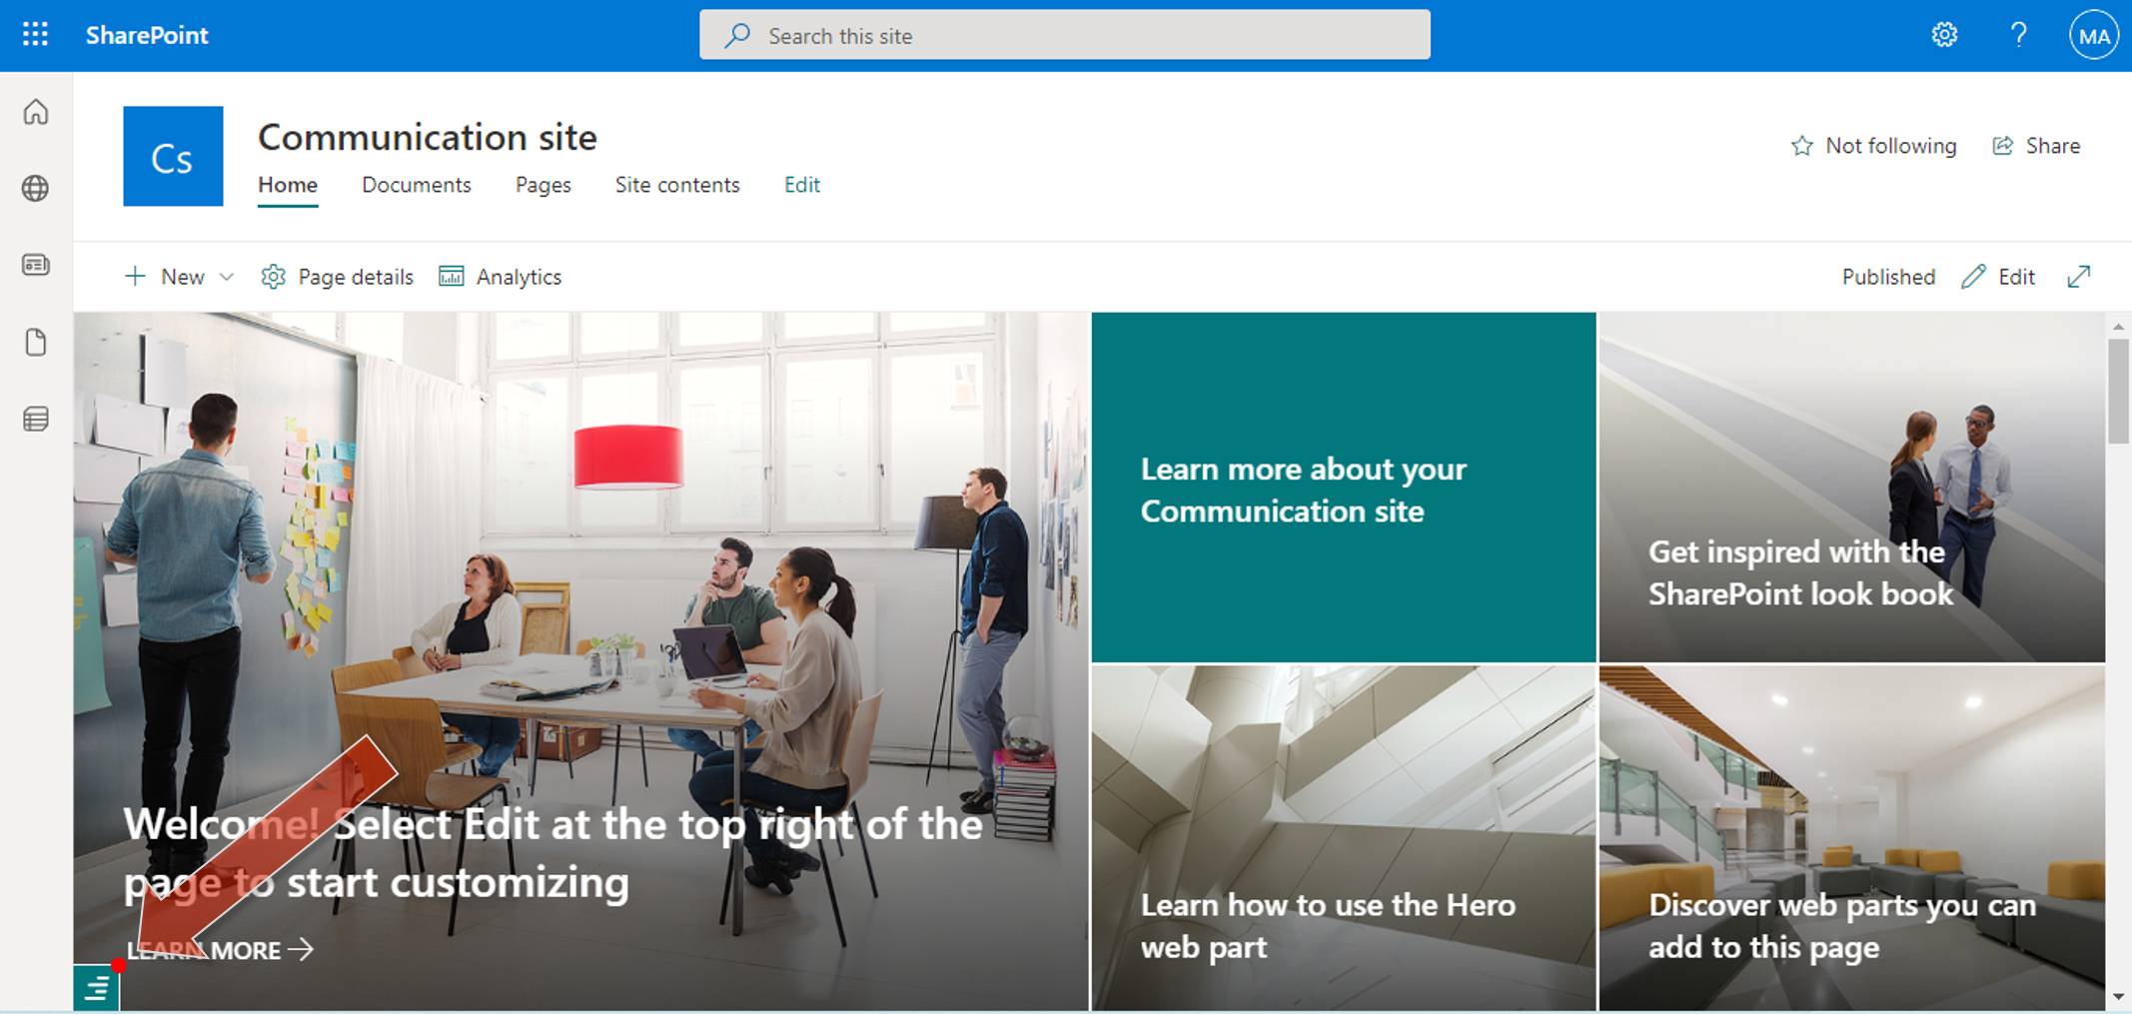This screenshot has width=2132, height=1014.
Task: Open SharePoint look book tile
Action: click(1851, 489)
